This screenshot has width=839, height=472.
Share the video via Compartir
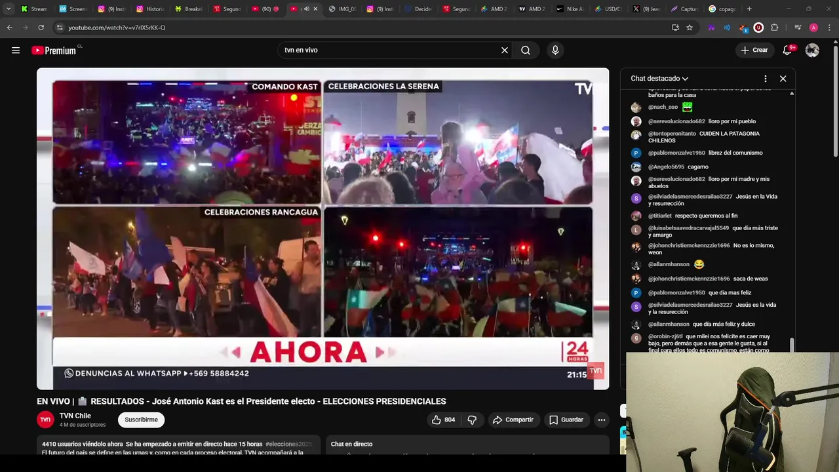(x=513, y=420)
